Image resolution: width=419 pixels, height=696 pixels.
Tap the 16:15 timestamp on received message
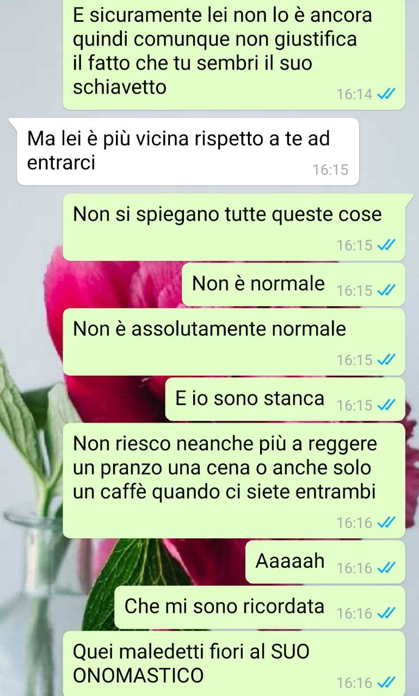click(330, 170)
